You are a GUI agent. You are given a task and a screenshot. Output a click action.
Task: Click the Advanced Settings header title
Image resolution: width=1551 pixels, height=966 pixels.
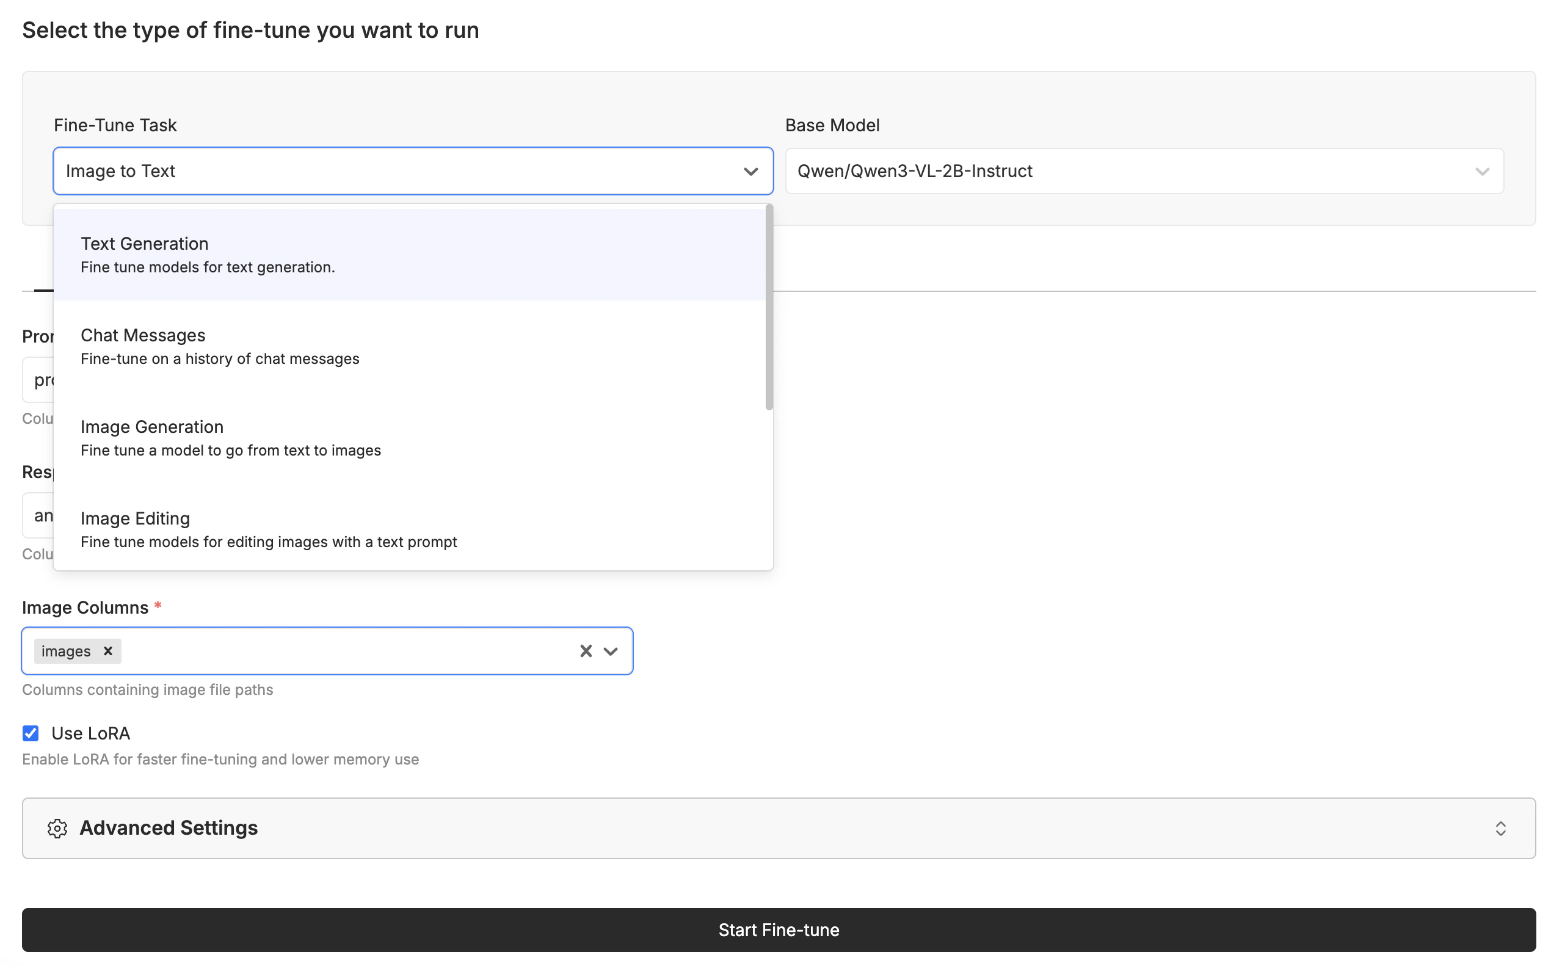(169, 828)
